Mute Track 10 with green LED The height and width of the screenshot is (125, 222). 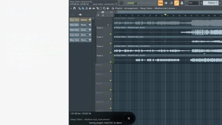tap(111, 108)
